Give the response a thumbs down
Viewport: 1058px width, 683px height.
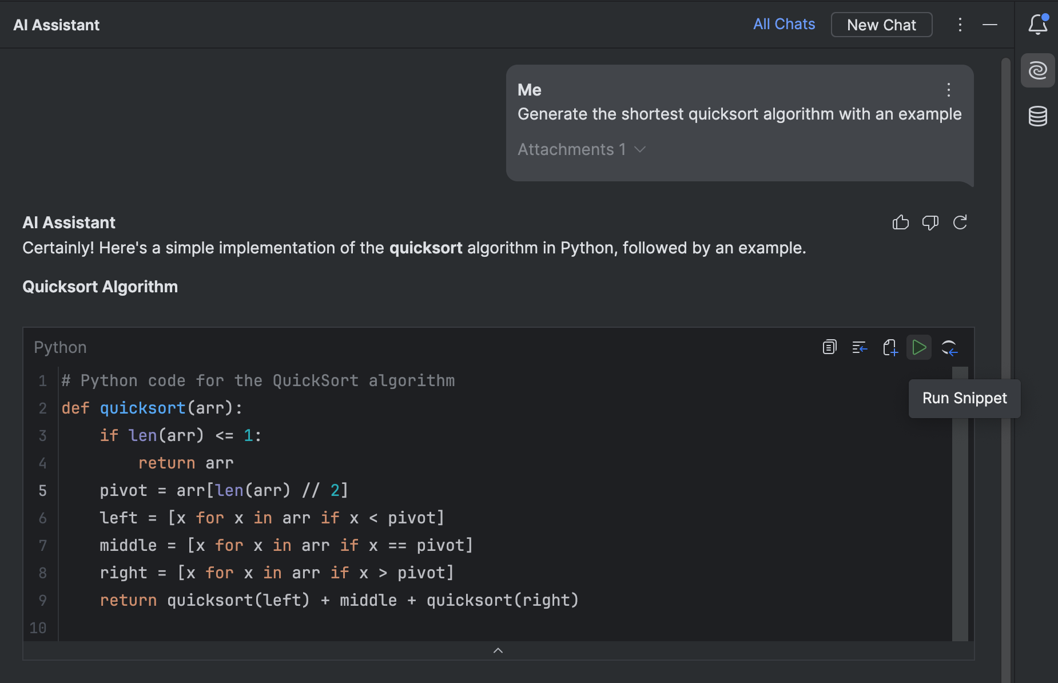click(930, 223)
